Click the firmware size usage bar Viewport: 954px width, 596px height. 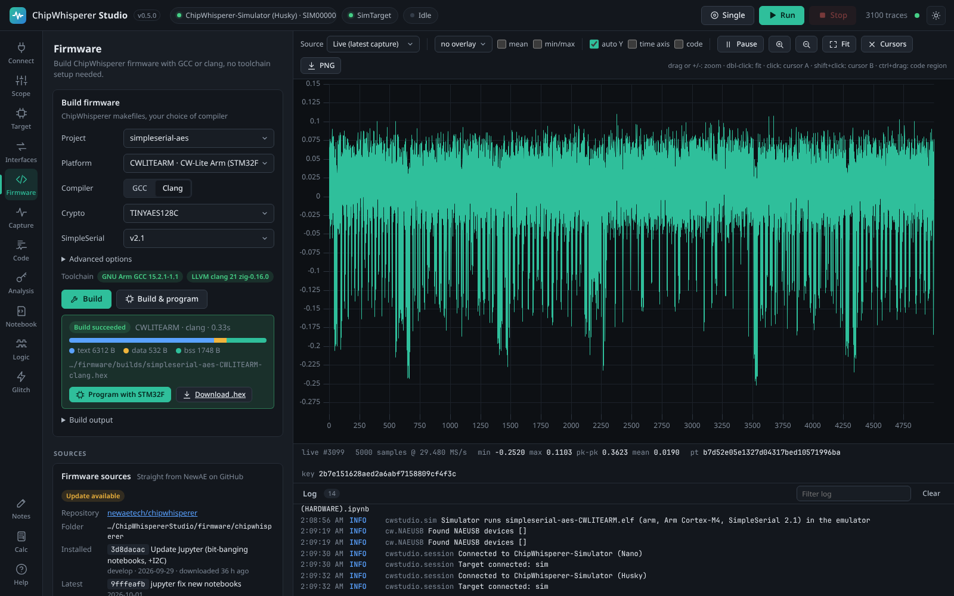[168, 340]
